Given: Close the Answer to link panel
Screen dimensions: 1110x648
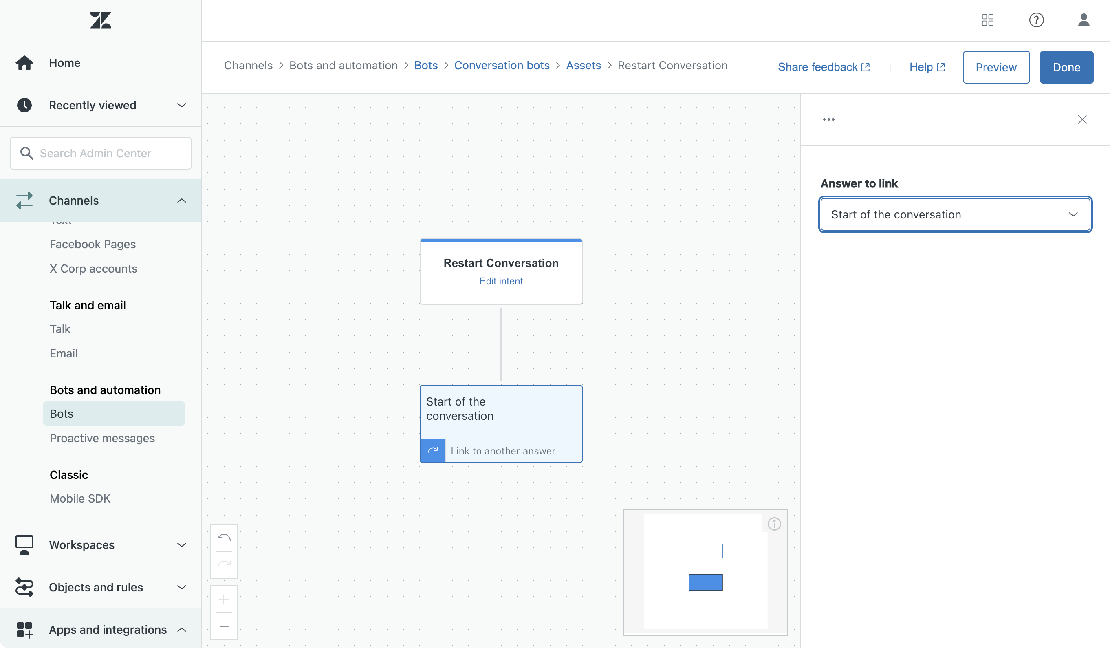Looking at the screenshot, I should (1082, 119).
